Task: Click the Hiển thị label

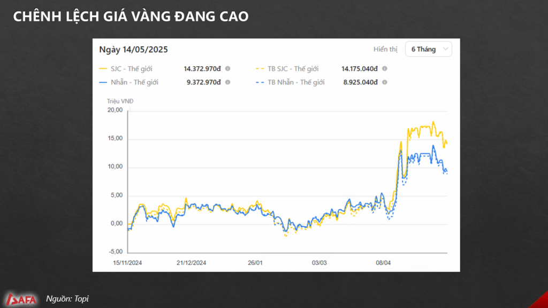Action: coord(385,49)
